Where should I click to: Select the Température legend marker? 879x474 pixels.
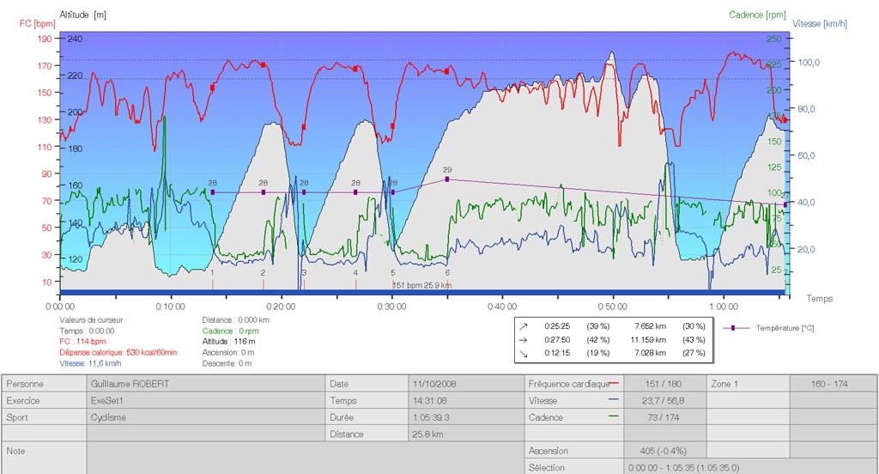[x=737, y=328]
